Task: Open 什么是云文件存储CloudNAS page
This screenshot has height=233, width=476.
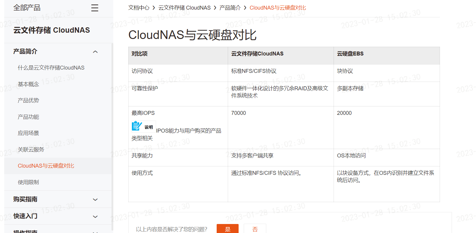Action: tap(51, 68)
